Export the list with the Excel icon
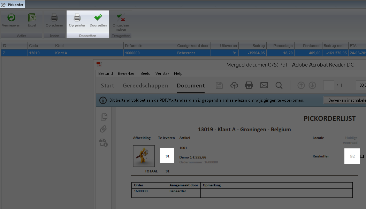This screenshot has height=209, width=366. coord(32,18)
